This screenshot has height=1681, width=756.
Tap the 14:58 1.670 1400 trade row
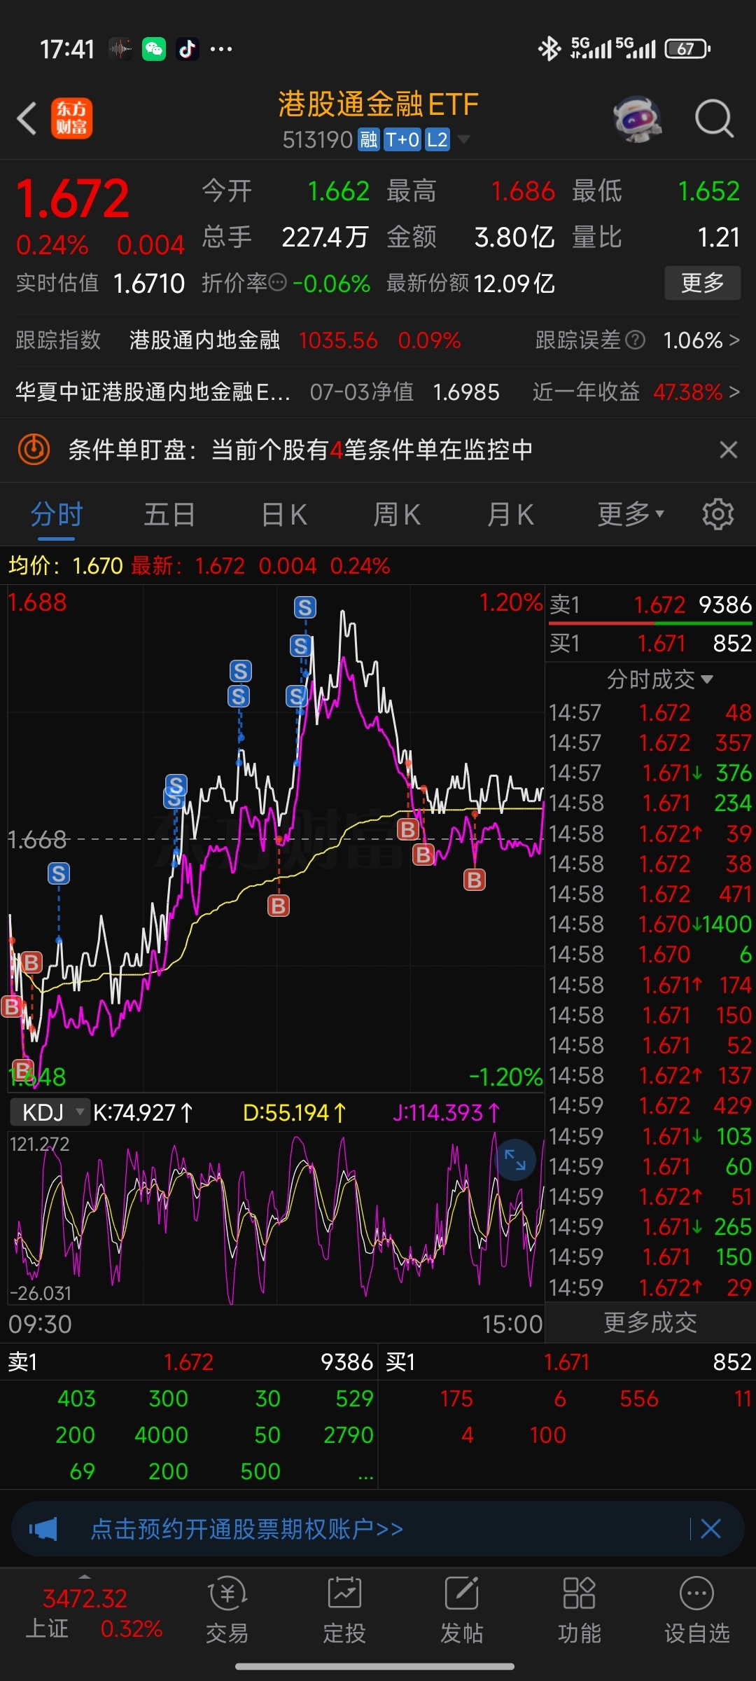point(650,925)
